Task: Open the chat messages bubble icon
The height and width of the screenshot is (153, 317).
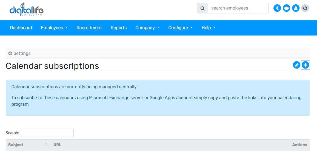Action: (x=286, y=8)
